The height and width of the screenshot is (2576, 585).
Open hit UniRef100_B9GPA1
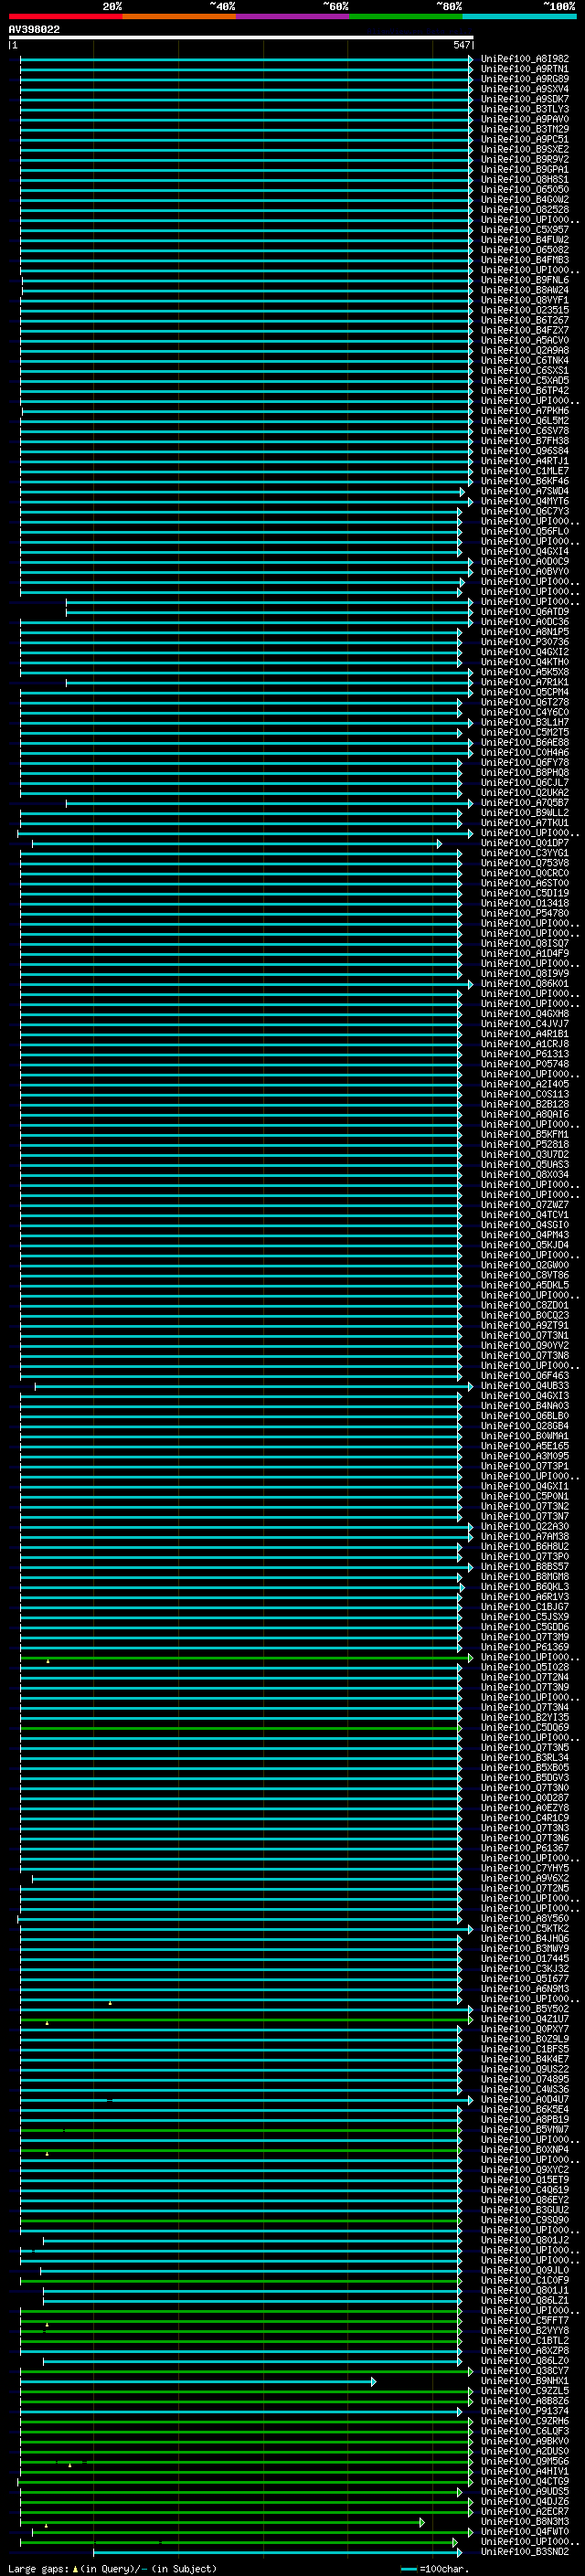coord(525,169)
